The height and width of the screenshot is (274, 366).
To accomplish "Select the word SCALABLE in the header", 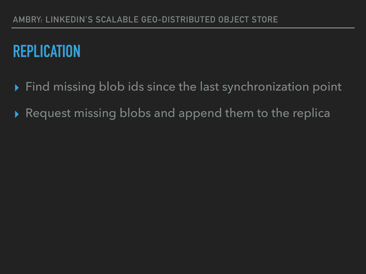I will (x=117, y=19).
